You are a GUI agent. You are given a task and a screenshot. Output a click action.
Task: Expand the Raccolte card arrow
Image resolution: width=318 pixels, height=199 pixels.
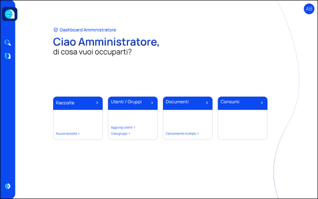pyautogui.click(x=97, y=103)
